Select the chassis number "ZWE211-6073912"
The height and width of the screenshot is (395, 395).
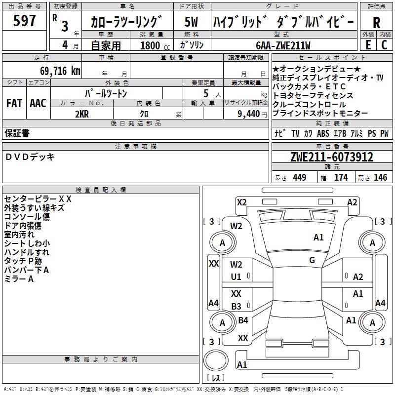click(332, 157)
